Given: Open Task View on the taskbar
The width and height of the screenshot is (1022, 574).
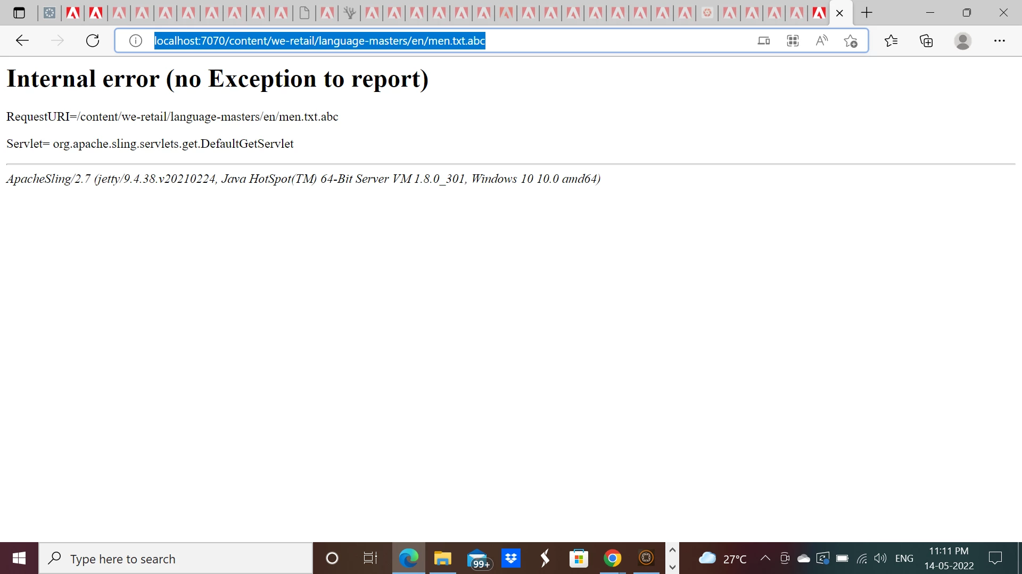Looking at the screenshot, I should [x=370, y=558].
